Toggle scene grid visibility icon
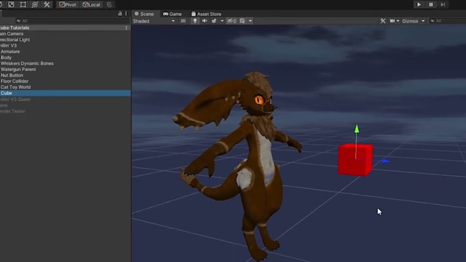Image resolution: width=466 pixels, height=262 pixels. point(243,21)
